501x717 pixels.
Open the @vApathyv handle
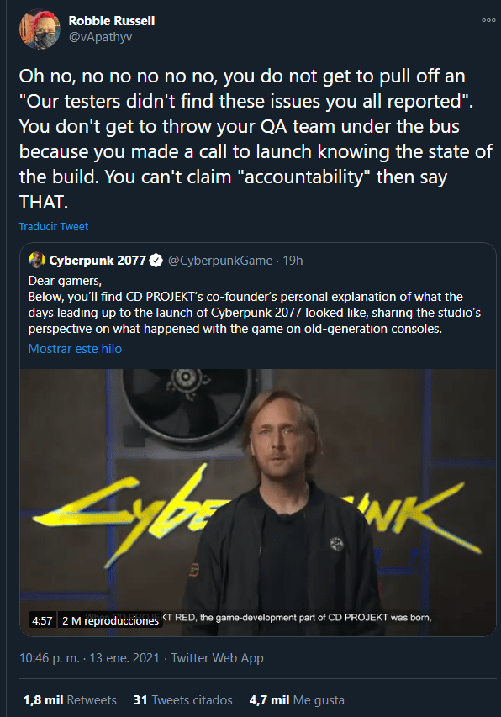[x=100, y=37]
